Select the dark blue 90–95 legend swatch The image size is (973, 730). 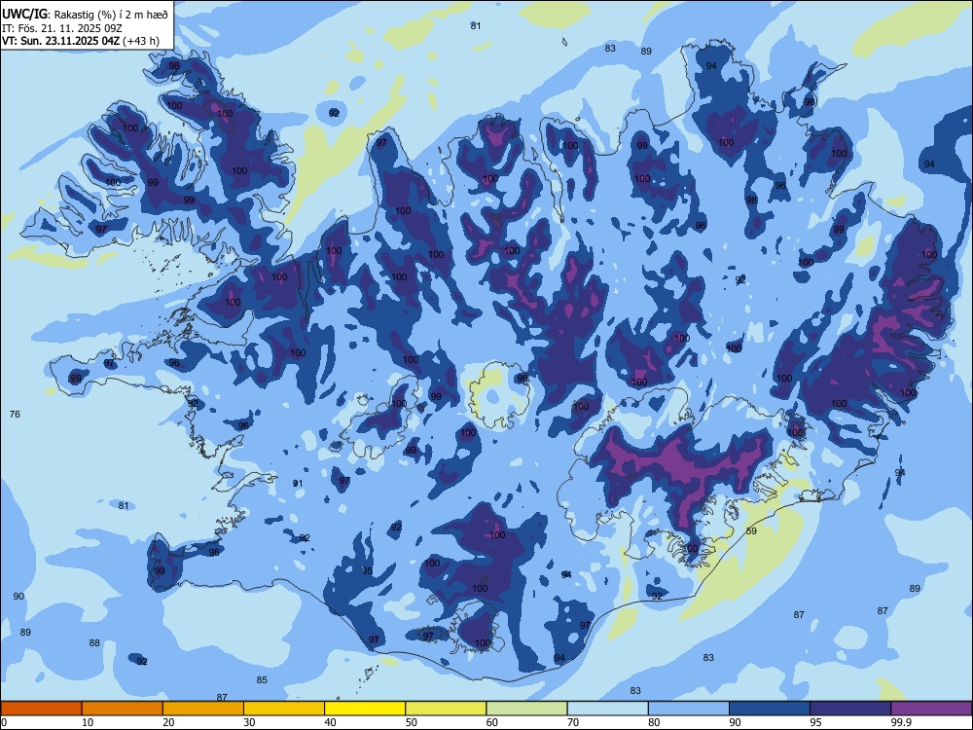pos(770,709)
